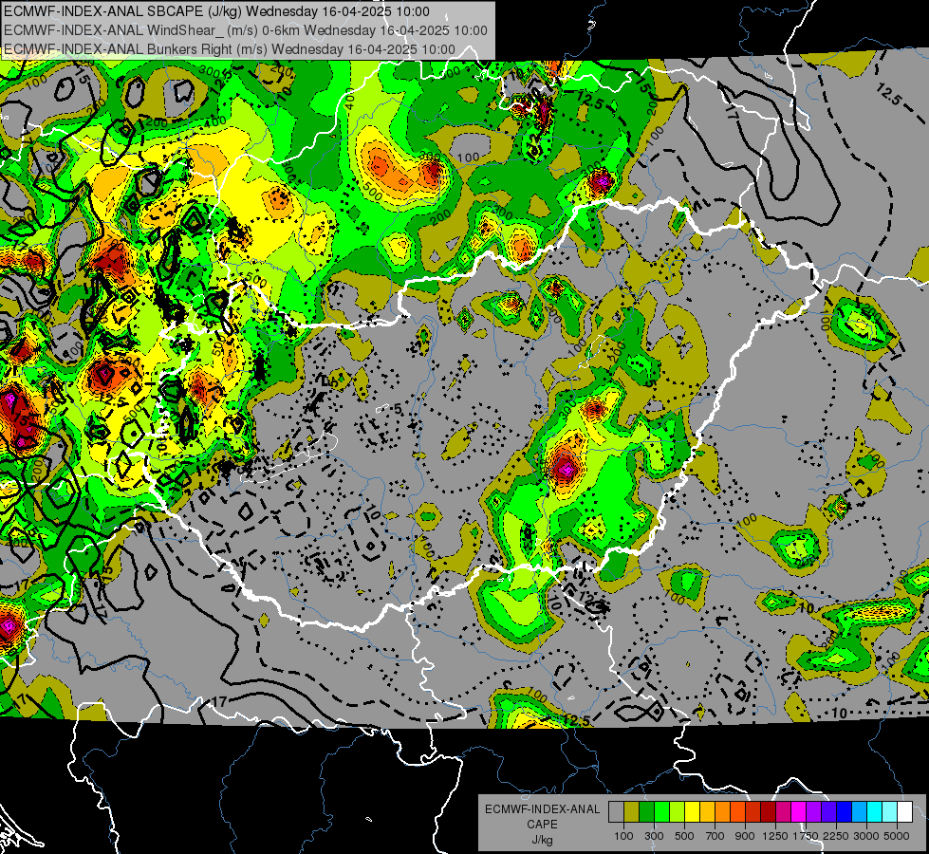Click the legend tick label 3000
The image size is (929, 854).
[866, 836]
